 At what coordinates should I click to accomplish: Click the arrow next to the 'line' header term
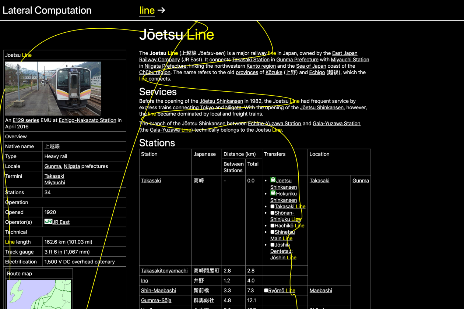[x=161, y=10]
